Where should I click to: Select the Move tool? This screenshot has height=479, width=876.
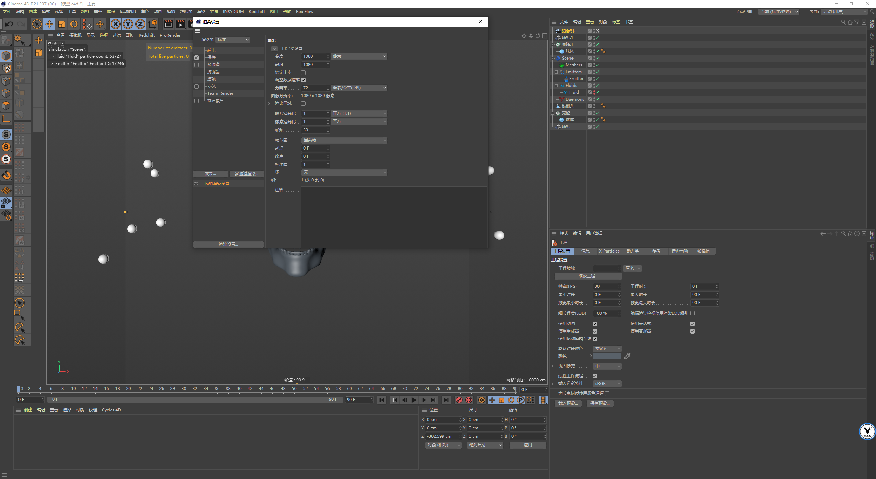point(49,24)
